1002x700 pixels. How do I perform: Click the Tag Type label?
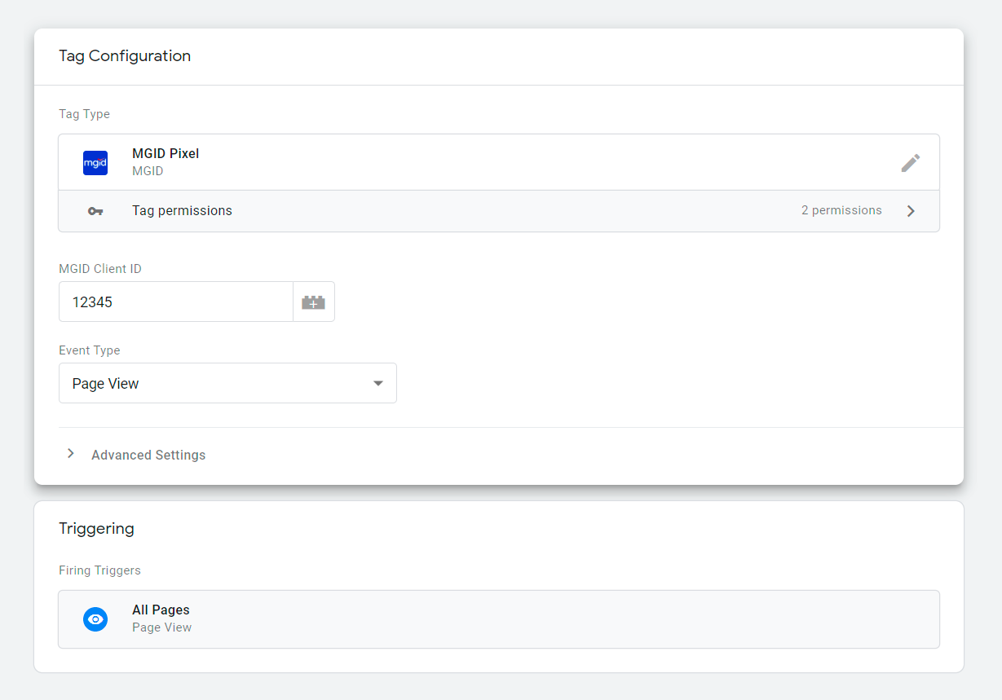(x=84, y=114)
